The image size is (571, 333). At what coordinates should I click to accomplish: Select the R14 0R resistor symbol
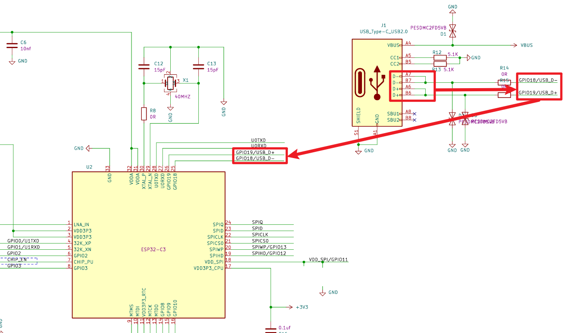(504, 82)
